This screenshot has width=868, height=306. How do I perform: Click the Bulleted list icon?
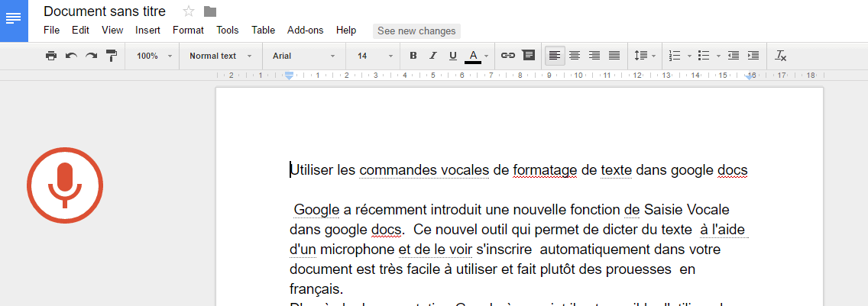(x=704, y=56)
